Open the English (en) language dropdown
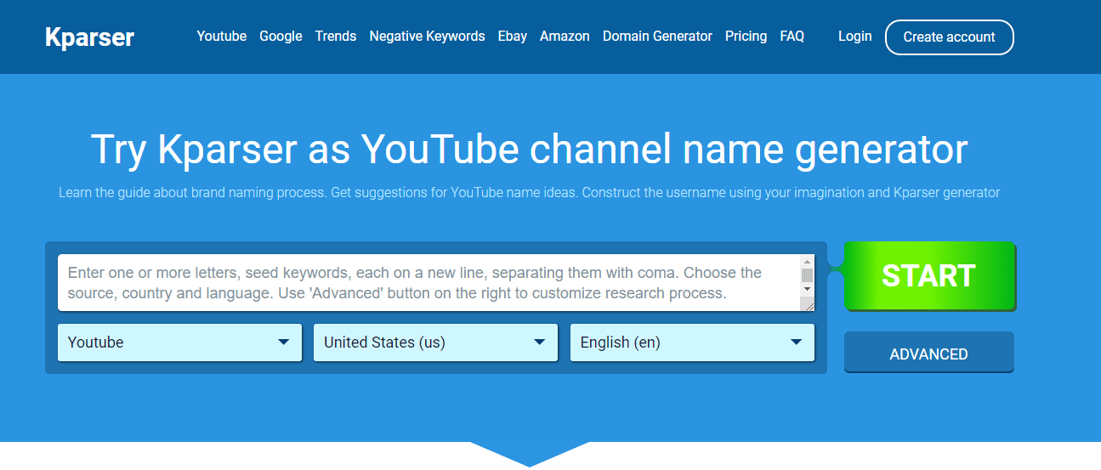1101x470 pixels. (x=692, y=343)
